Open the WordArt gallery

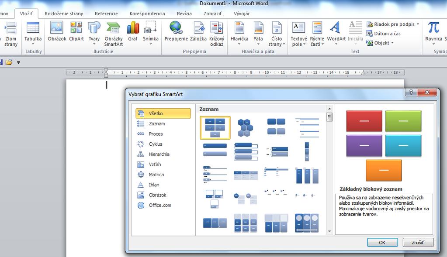coord(336,34)
